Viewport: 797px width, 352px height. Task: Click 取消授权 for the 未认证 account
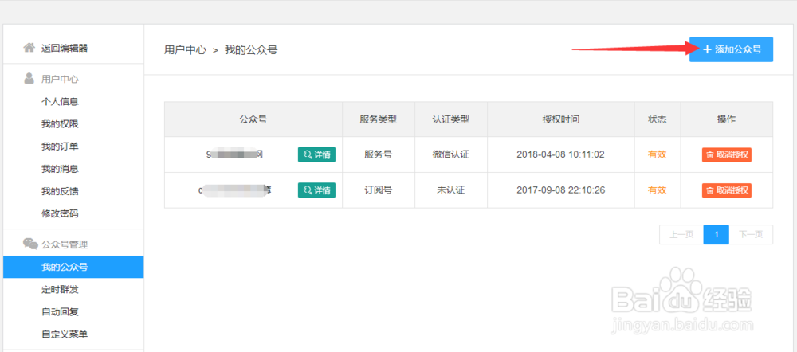[726, 190]
